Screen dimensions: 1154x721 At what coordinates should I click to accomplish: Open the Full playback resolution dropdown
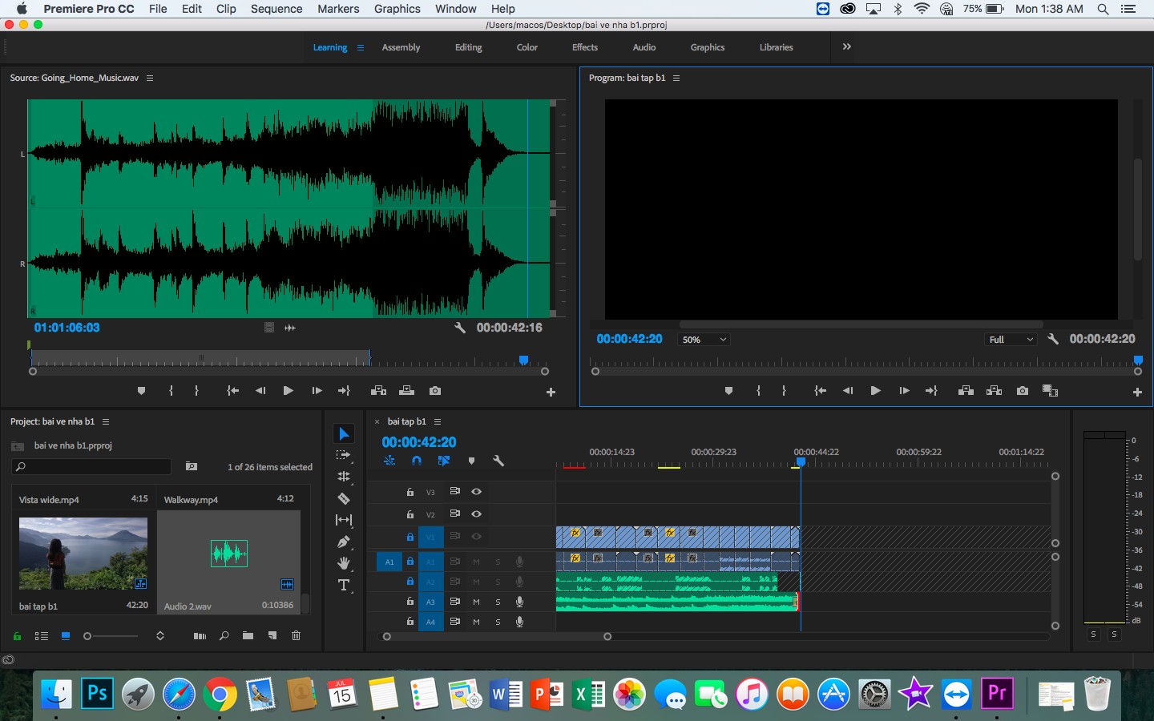pos(1011,340)
